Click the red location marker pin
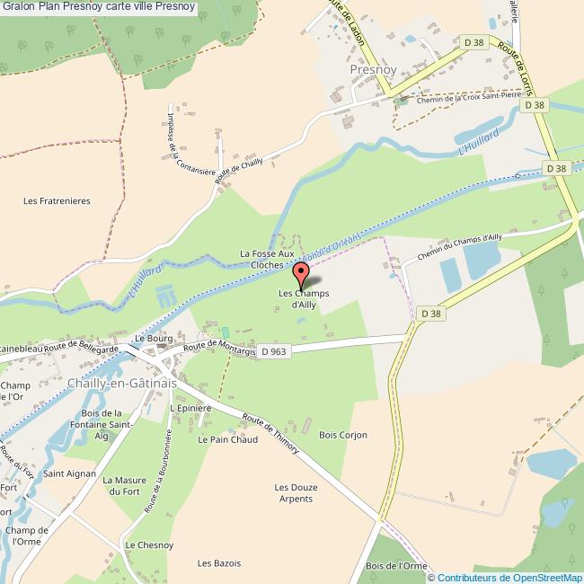The image size is (584, 584). click(301, 276)
